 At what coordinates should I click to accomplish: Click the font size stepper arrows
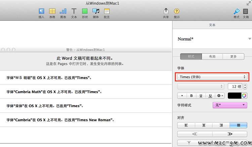245,86
